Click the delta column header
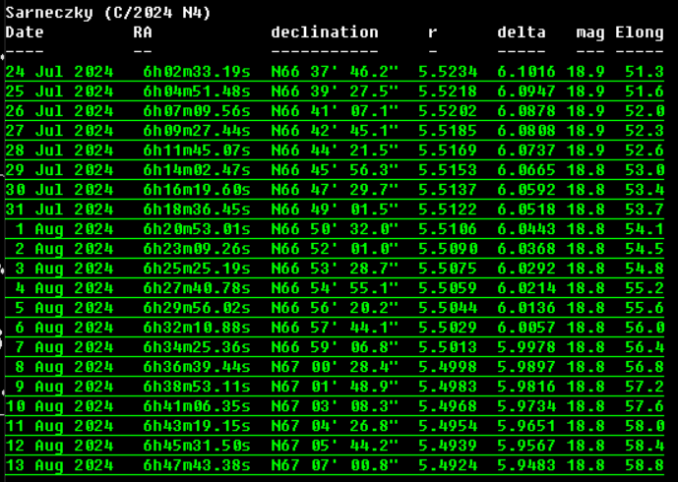The image size is (678, 482). [x=522, y=32]
